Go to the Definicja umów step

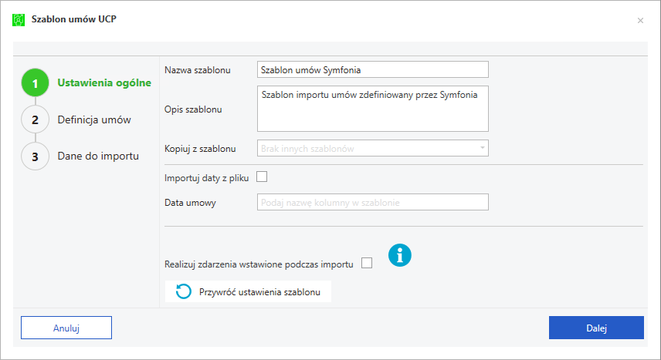[94, 119]
